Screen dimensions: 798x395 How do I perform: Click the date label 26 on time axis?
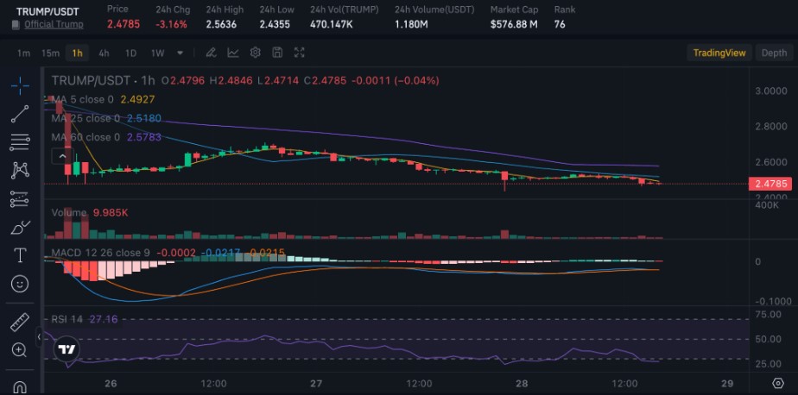tap(111, 383)
